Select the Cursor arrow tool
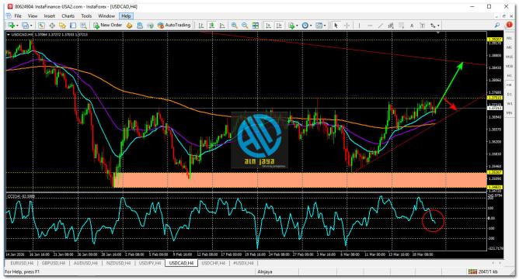Screen dimensions: 519x280 click(x=336, y=26)
